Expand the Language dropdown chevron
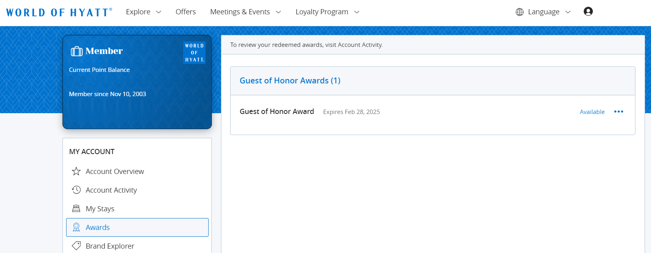Image resolution: width=651 pixels, height=253 pixels. 568,12
